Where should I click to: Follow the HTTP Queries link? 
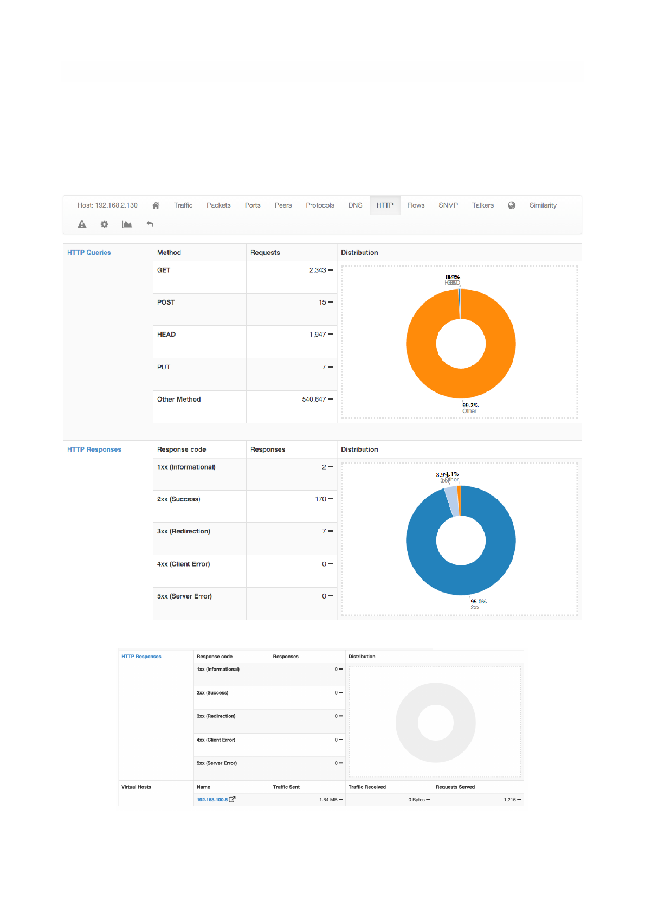click(89, 253)
